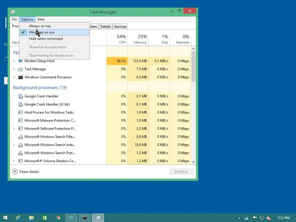Click the 10.8 MB memory value
Image resolution: width=296 pixels, height=222 pixels.
(x=141, y=145)
